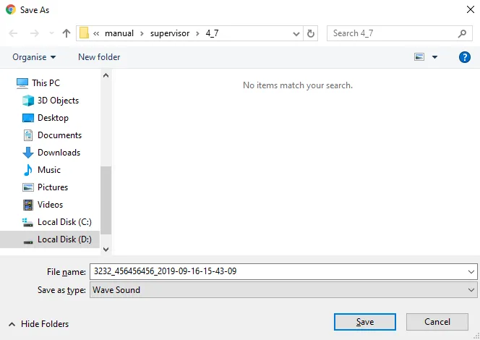Open the File name dropdown arrow
Image resolution: width=480 pixels, height=340 pixels.
click(x=471, y=272)
